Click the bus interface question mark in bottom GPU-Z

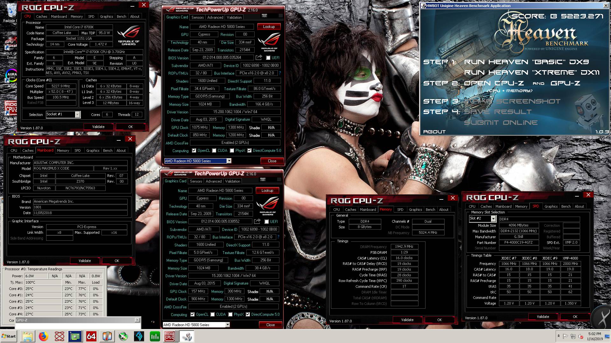278,237
